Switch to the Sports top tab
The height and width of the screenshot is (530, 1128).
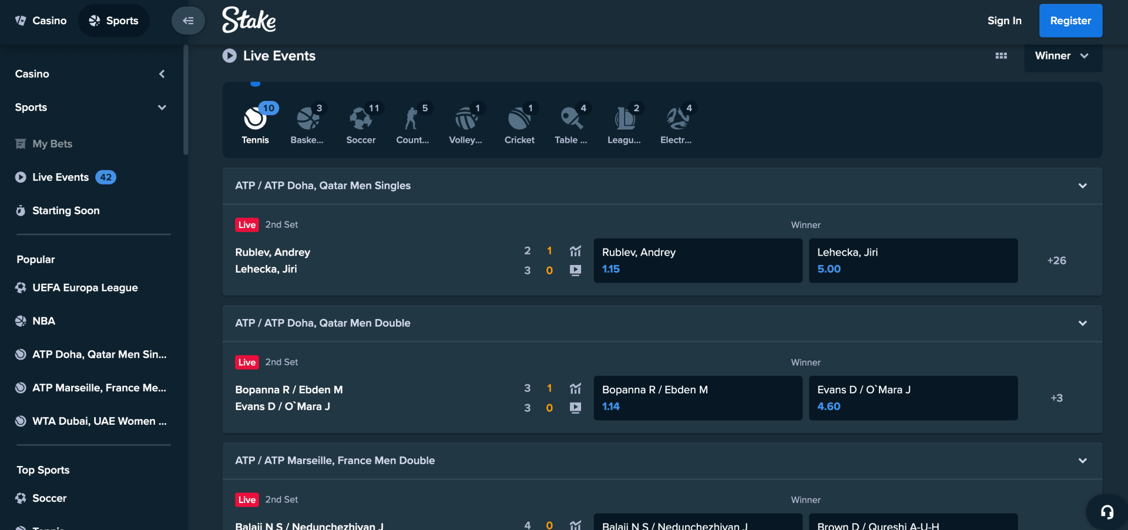point(114,21)
